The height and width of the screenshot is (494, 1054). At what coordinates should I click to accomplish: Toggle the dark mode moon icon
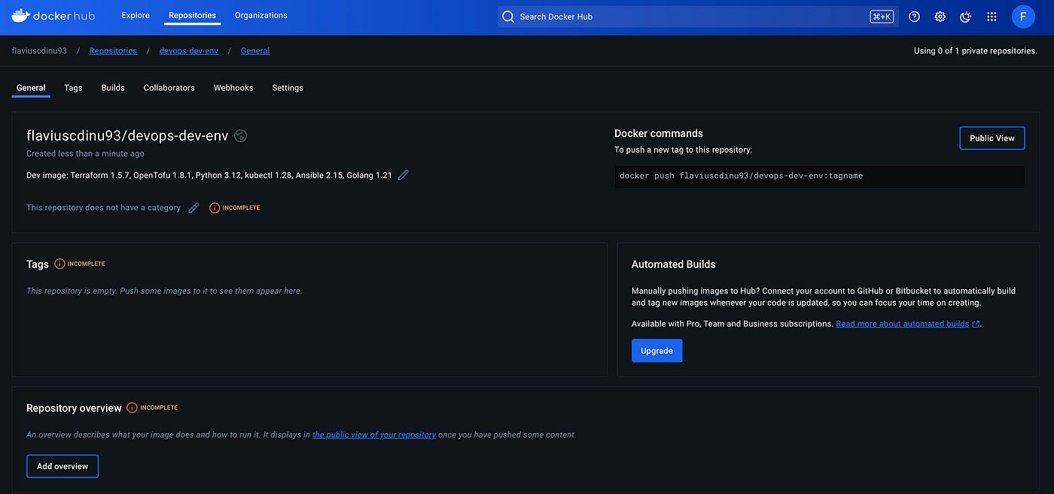(x=966, y=17)
